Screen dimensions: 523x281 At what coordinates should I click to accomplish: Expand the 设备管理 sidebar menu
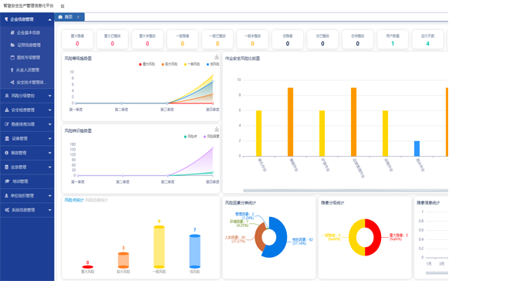[27, 138]
